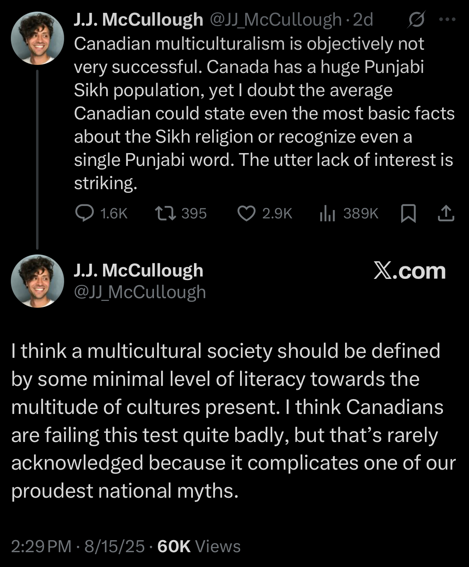Open the "2d" timestamp link
Screen dimensions: 469x567
363,20
